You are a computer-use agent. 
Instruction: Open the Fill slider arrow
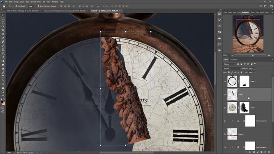[254, 72]
